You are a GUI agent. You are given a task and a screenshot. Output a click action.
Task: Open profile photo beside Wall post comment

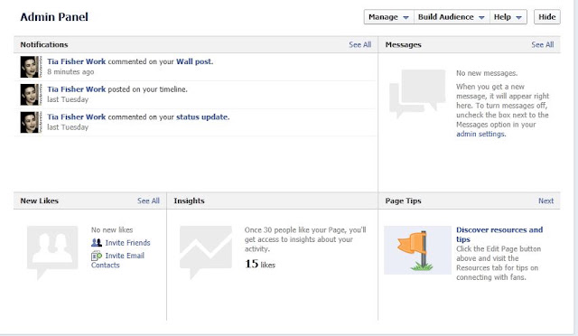[31, 67]
